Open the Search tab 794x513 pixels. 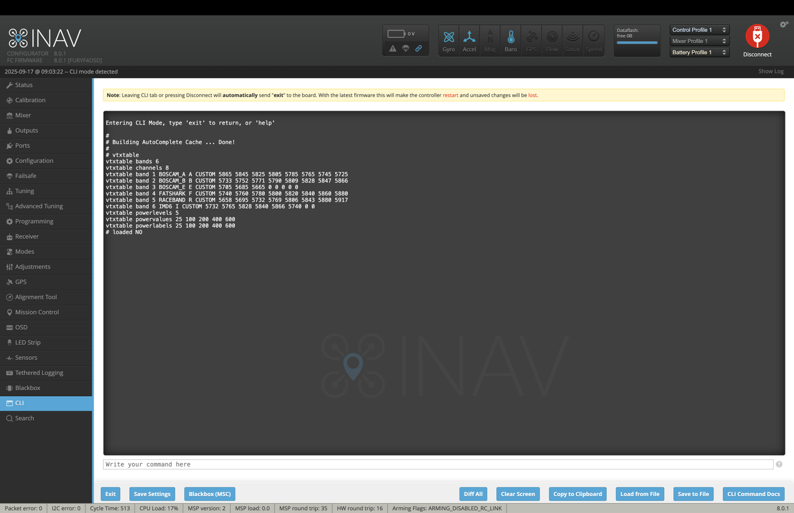(46, 418)
